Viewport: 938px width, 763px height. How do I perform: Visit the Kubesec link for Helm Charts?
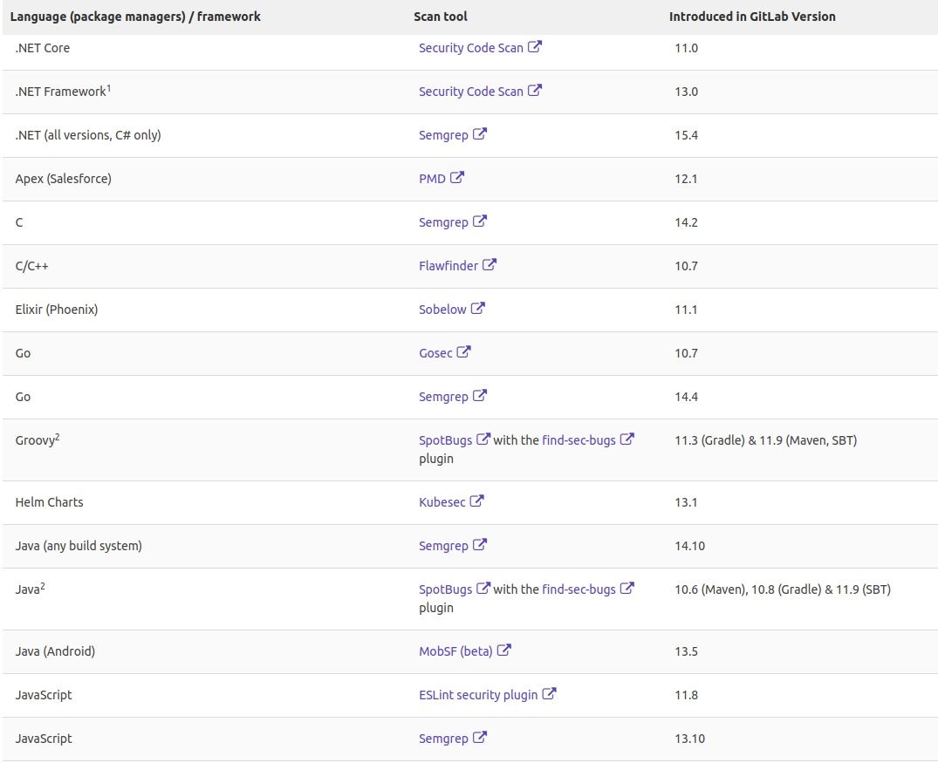[442, 502]
